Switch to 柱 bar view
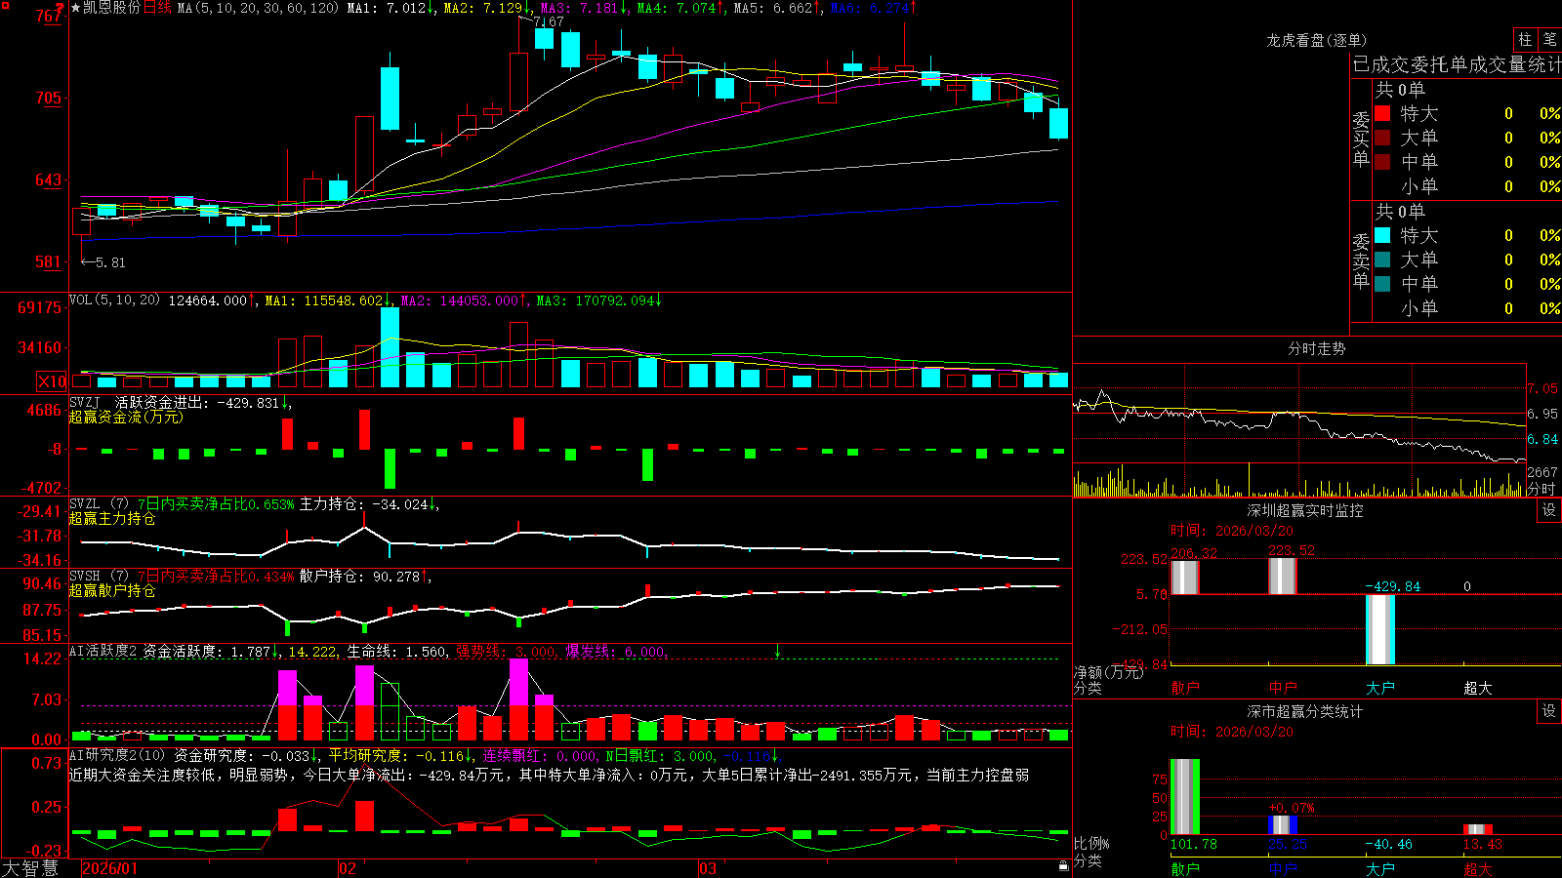 click(x=1525, y=39)
